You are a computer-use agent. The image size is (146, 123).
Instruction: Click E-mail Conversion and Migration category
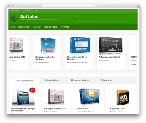click(77, 62)
